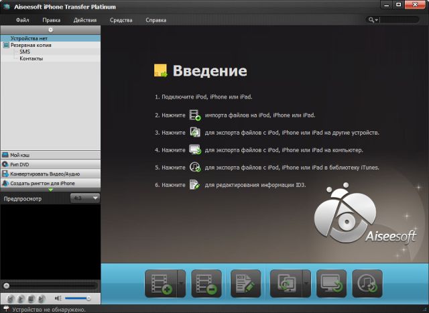Click the Export to computer monitor button

click(x=331, y=284)
